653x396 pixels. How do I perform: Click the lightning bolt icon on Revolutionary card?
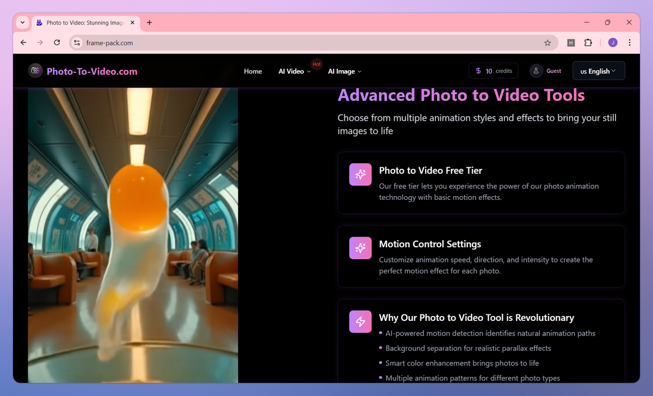[x=360, y=321]
